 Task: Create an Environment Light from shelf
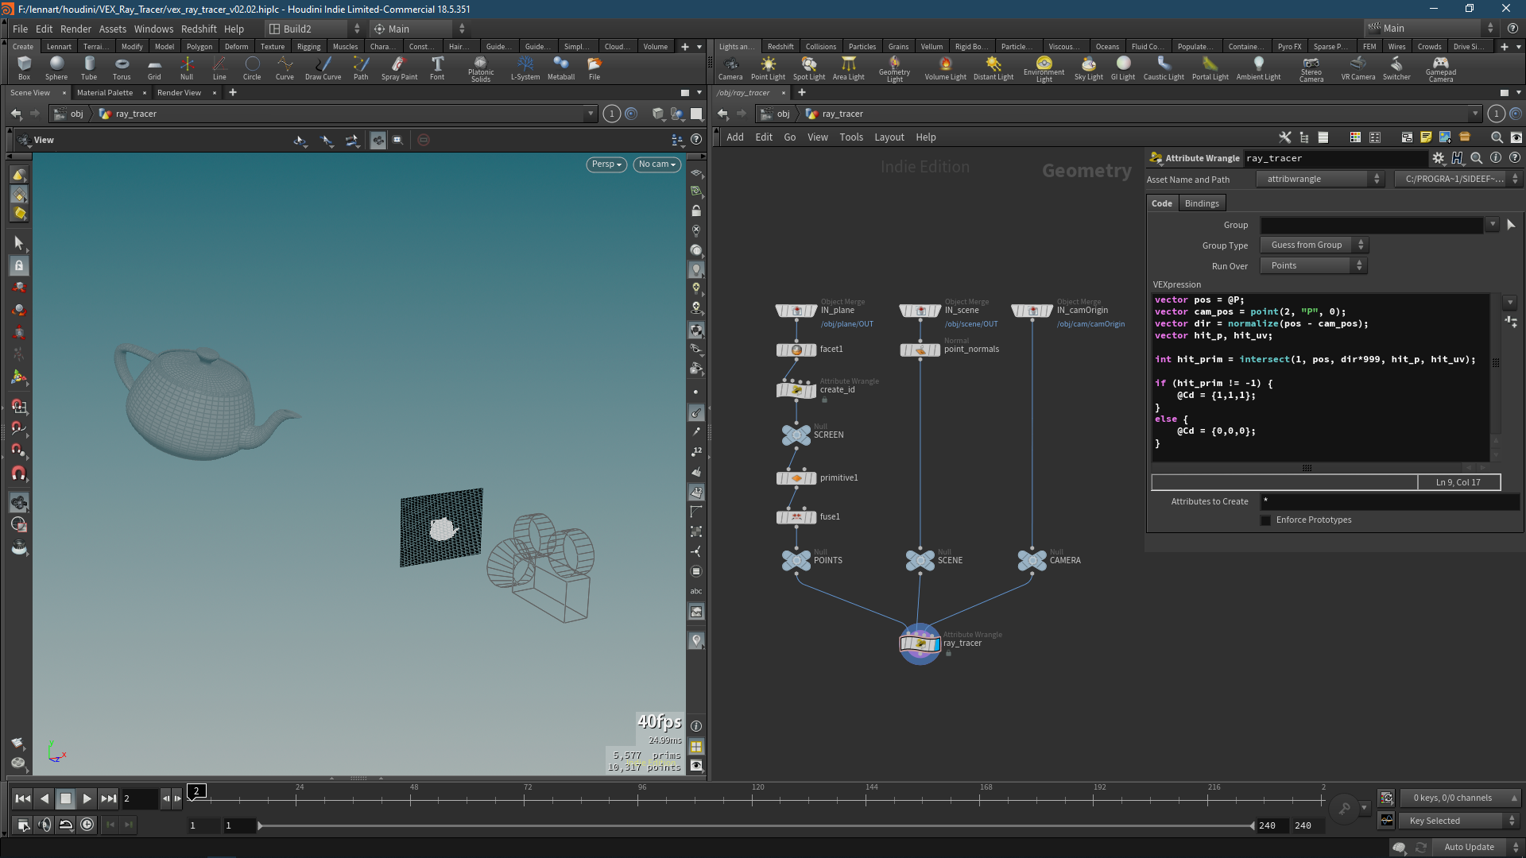pos(1044,68)
